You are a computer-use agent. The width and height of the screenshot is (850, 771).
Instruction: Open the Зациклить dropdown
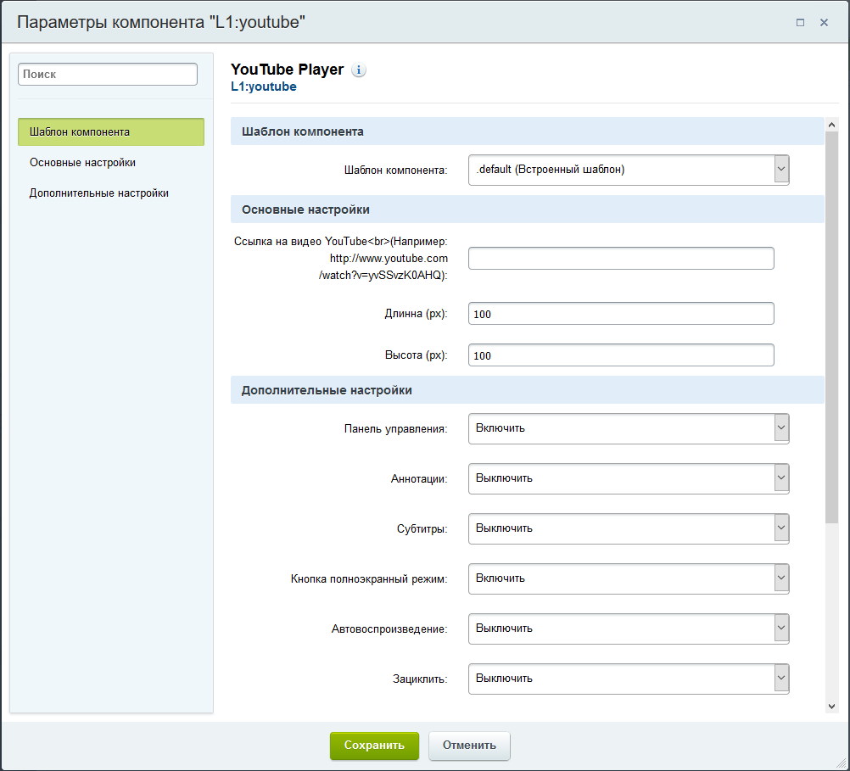coord(629,679)
